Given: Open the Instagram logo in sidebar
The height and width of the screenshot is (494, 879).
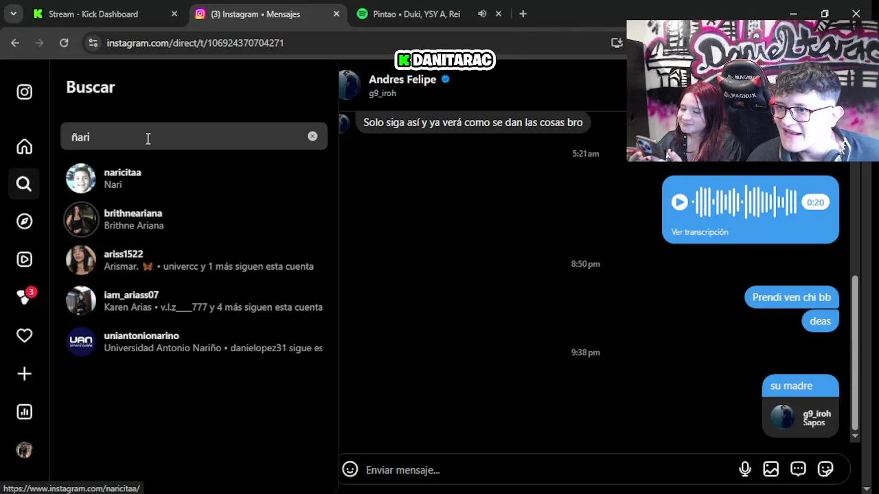Looking at the screenshot, I should 24,92.
